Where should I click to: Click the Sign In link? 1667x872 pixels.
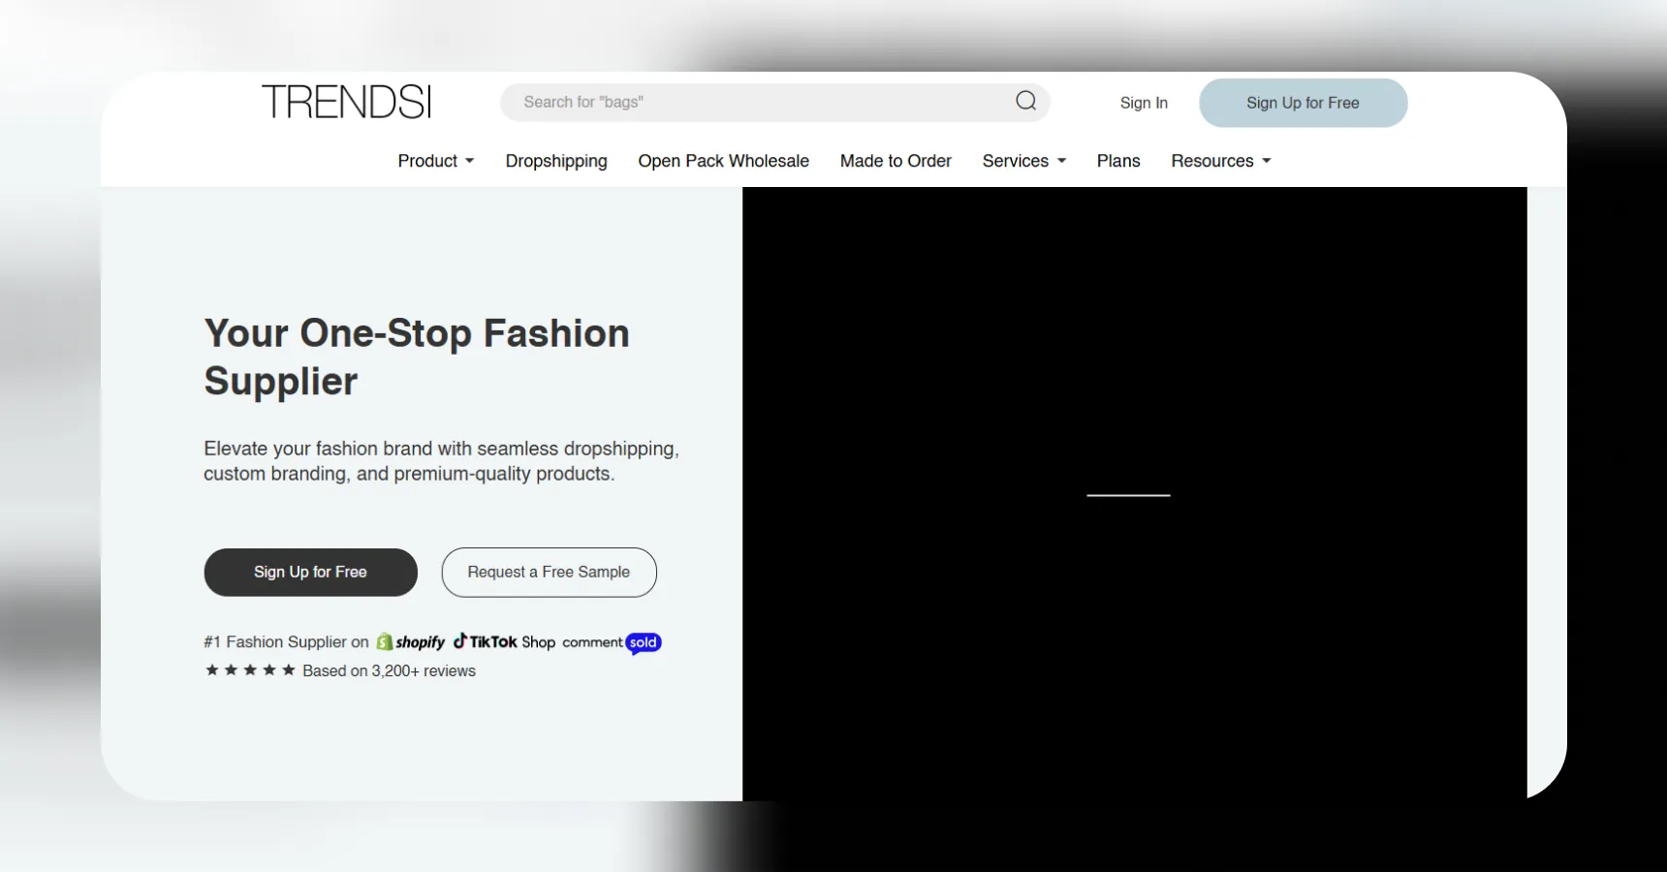pos(1143,103)
